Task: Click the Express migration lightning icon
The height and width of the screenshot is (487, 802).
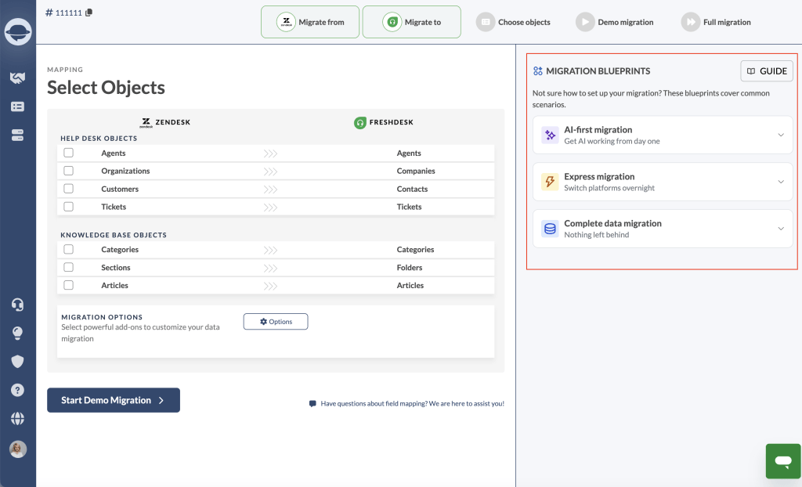Action: click(550, 182)
